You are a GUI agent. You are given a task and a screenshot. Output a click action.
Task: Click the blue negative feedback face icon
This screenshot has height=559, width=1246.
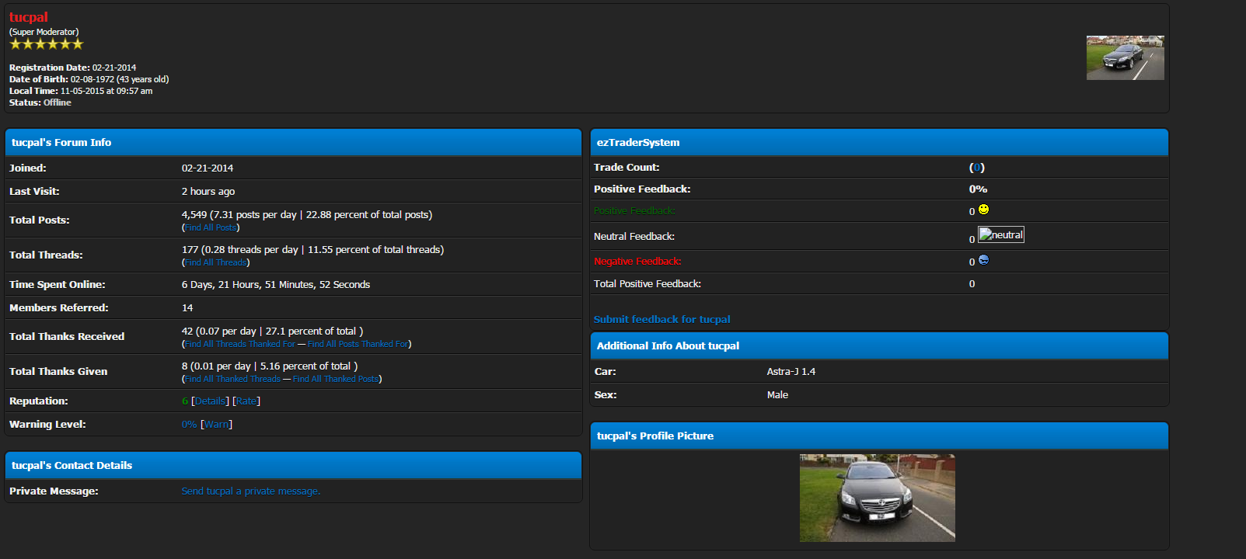[x=983, y=260]
